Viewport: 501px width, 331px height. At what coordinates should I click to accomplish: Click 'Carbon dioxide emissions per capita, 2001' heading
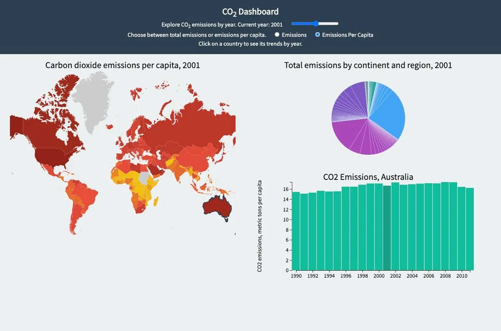pos(123,65)
